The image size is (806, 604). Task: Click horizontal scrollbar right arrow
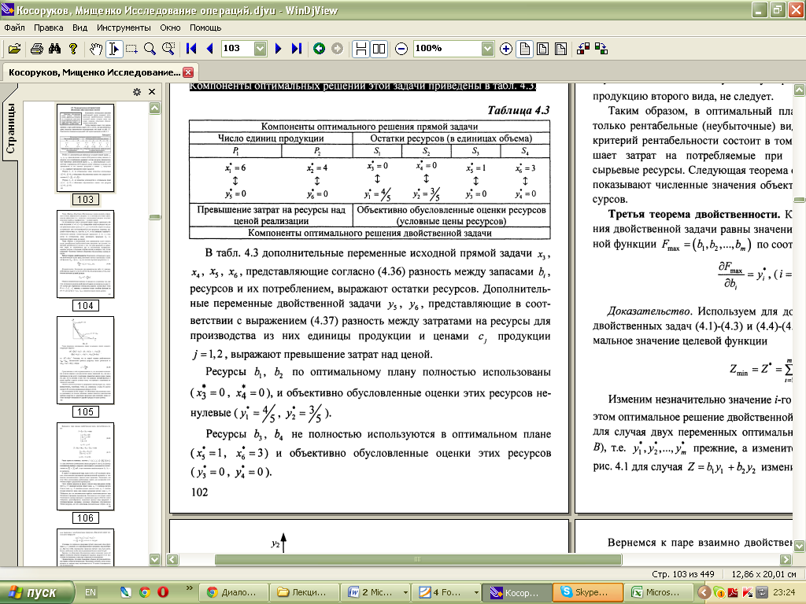(x=786, y=559)
